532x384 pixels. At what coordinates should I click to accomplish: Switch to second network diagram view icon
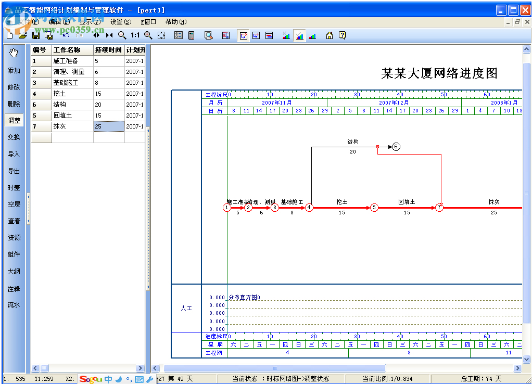[x=256, y=35]
